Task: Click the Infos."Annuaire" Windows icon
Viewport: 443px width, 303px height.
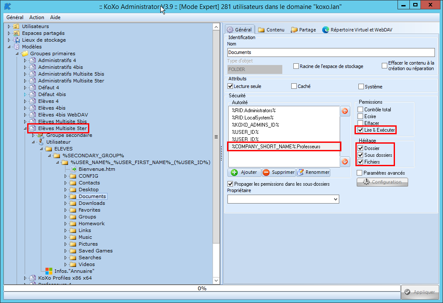Action: pos(49,271)
